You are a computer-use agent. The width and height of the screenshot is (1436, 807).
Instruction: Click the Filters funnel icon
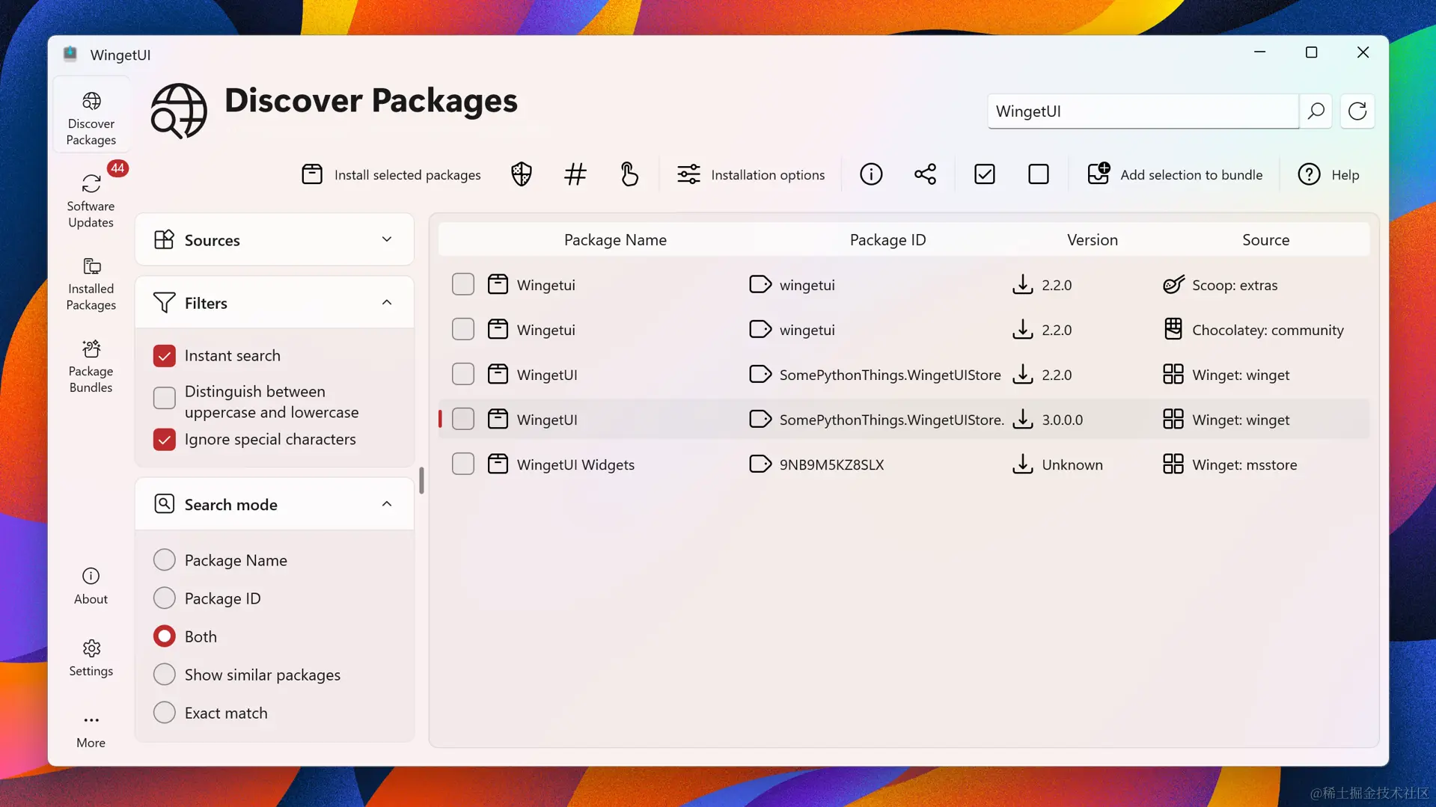(164, 303)
